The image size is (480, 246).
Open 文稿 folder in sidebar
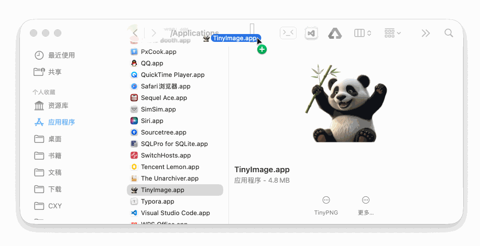pyautogui.click(x=48, y=173)
